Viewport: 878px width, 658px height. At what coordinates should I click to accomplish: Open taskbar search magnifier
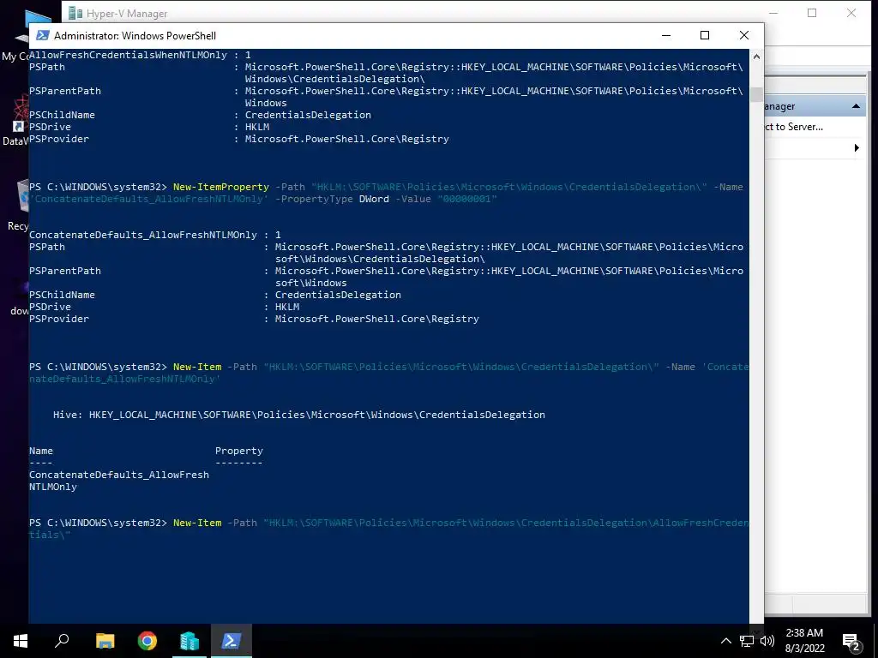pos(62,641)
